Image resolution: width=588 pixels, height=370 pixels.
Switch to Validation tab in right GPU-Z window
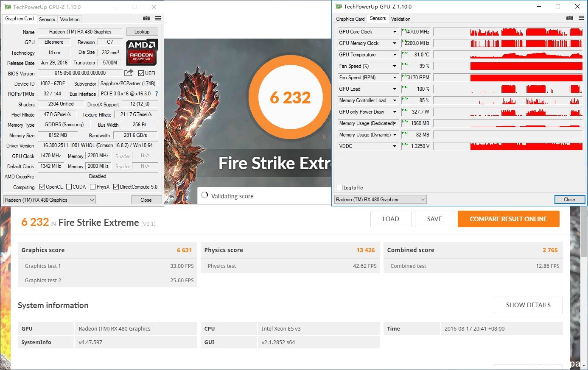tap(401, 19)
